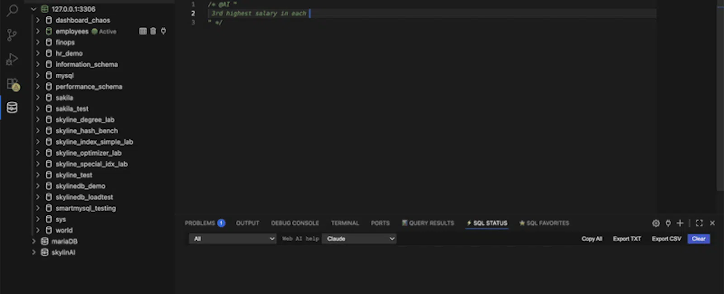Viewport: 724px width, 294px height.
Task: Expand the employees database node
Action: pyautogui.click(x=38, y=31)
